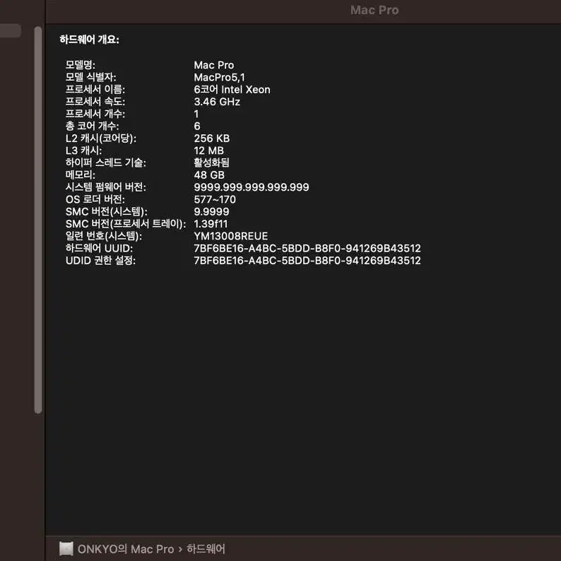Click the Mac Pro computer icon in path bar

[66, 548]
